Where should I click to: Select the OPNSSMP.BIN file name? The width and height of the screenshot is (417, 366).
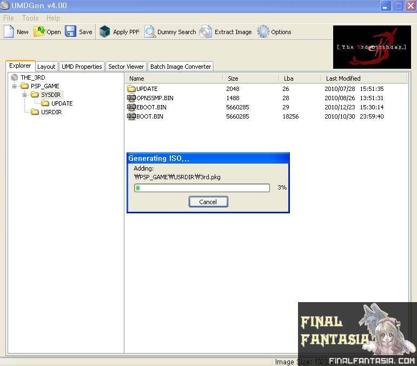155,98
